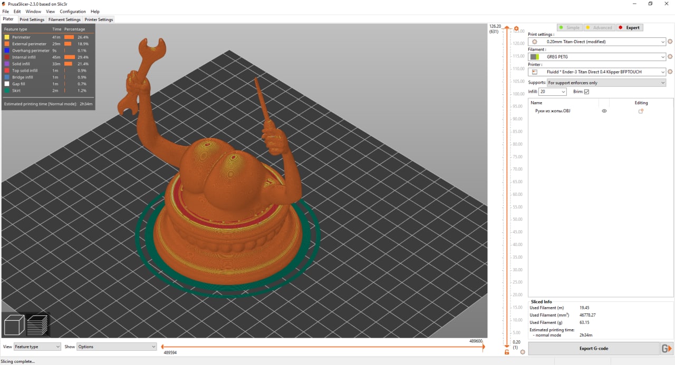Switch to Print Settings tab
Image resolution: width=675 pixels, height=365 pixels.
tap(32, 19)
